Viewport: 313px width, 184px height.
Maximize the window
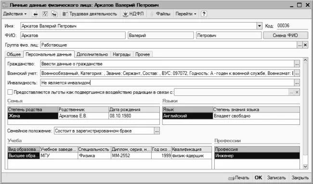click(x=299, y=5)
